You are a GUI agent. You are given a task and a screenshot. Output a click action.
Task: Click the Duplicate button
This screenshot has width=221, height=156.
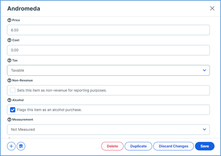[138, 146]
